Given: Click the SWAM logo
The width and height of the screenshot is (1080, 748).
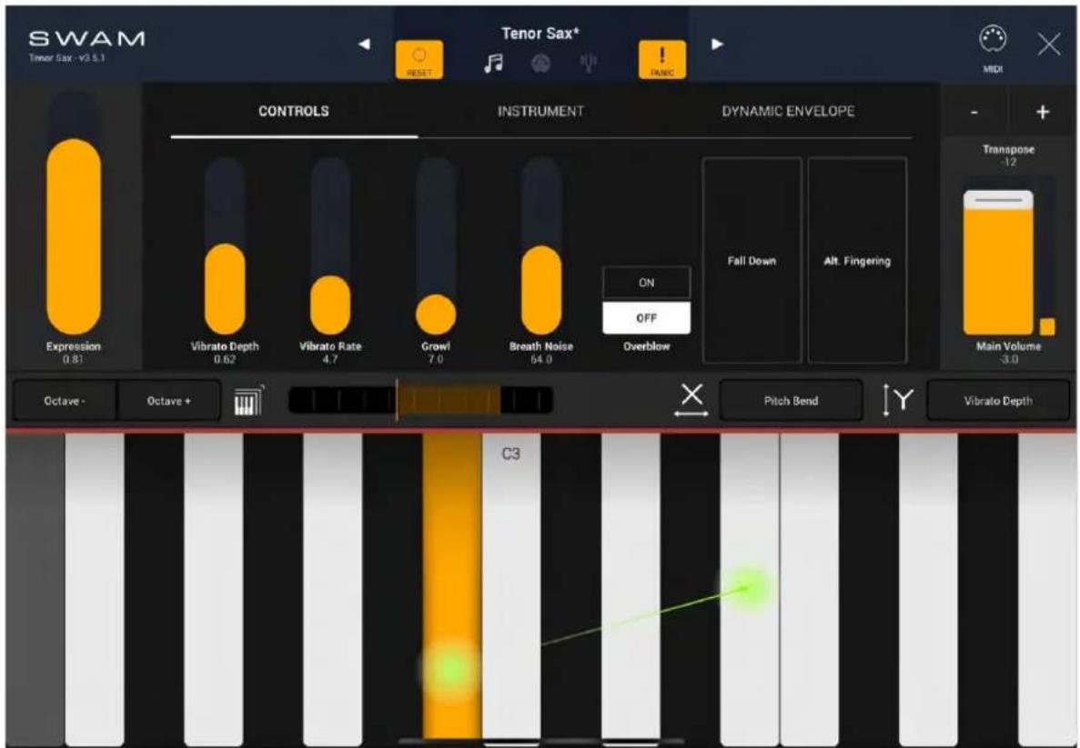Looking at the screenshot, I should click(x=86, y=38).
